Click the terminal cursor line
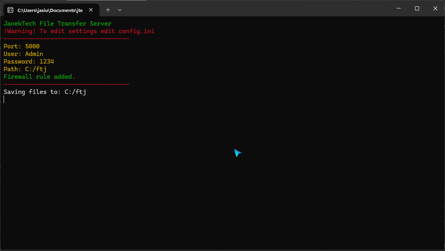 [4, 100]
